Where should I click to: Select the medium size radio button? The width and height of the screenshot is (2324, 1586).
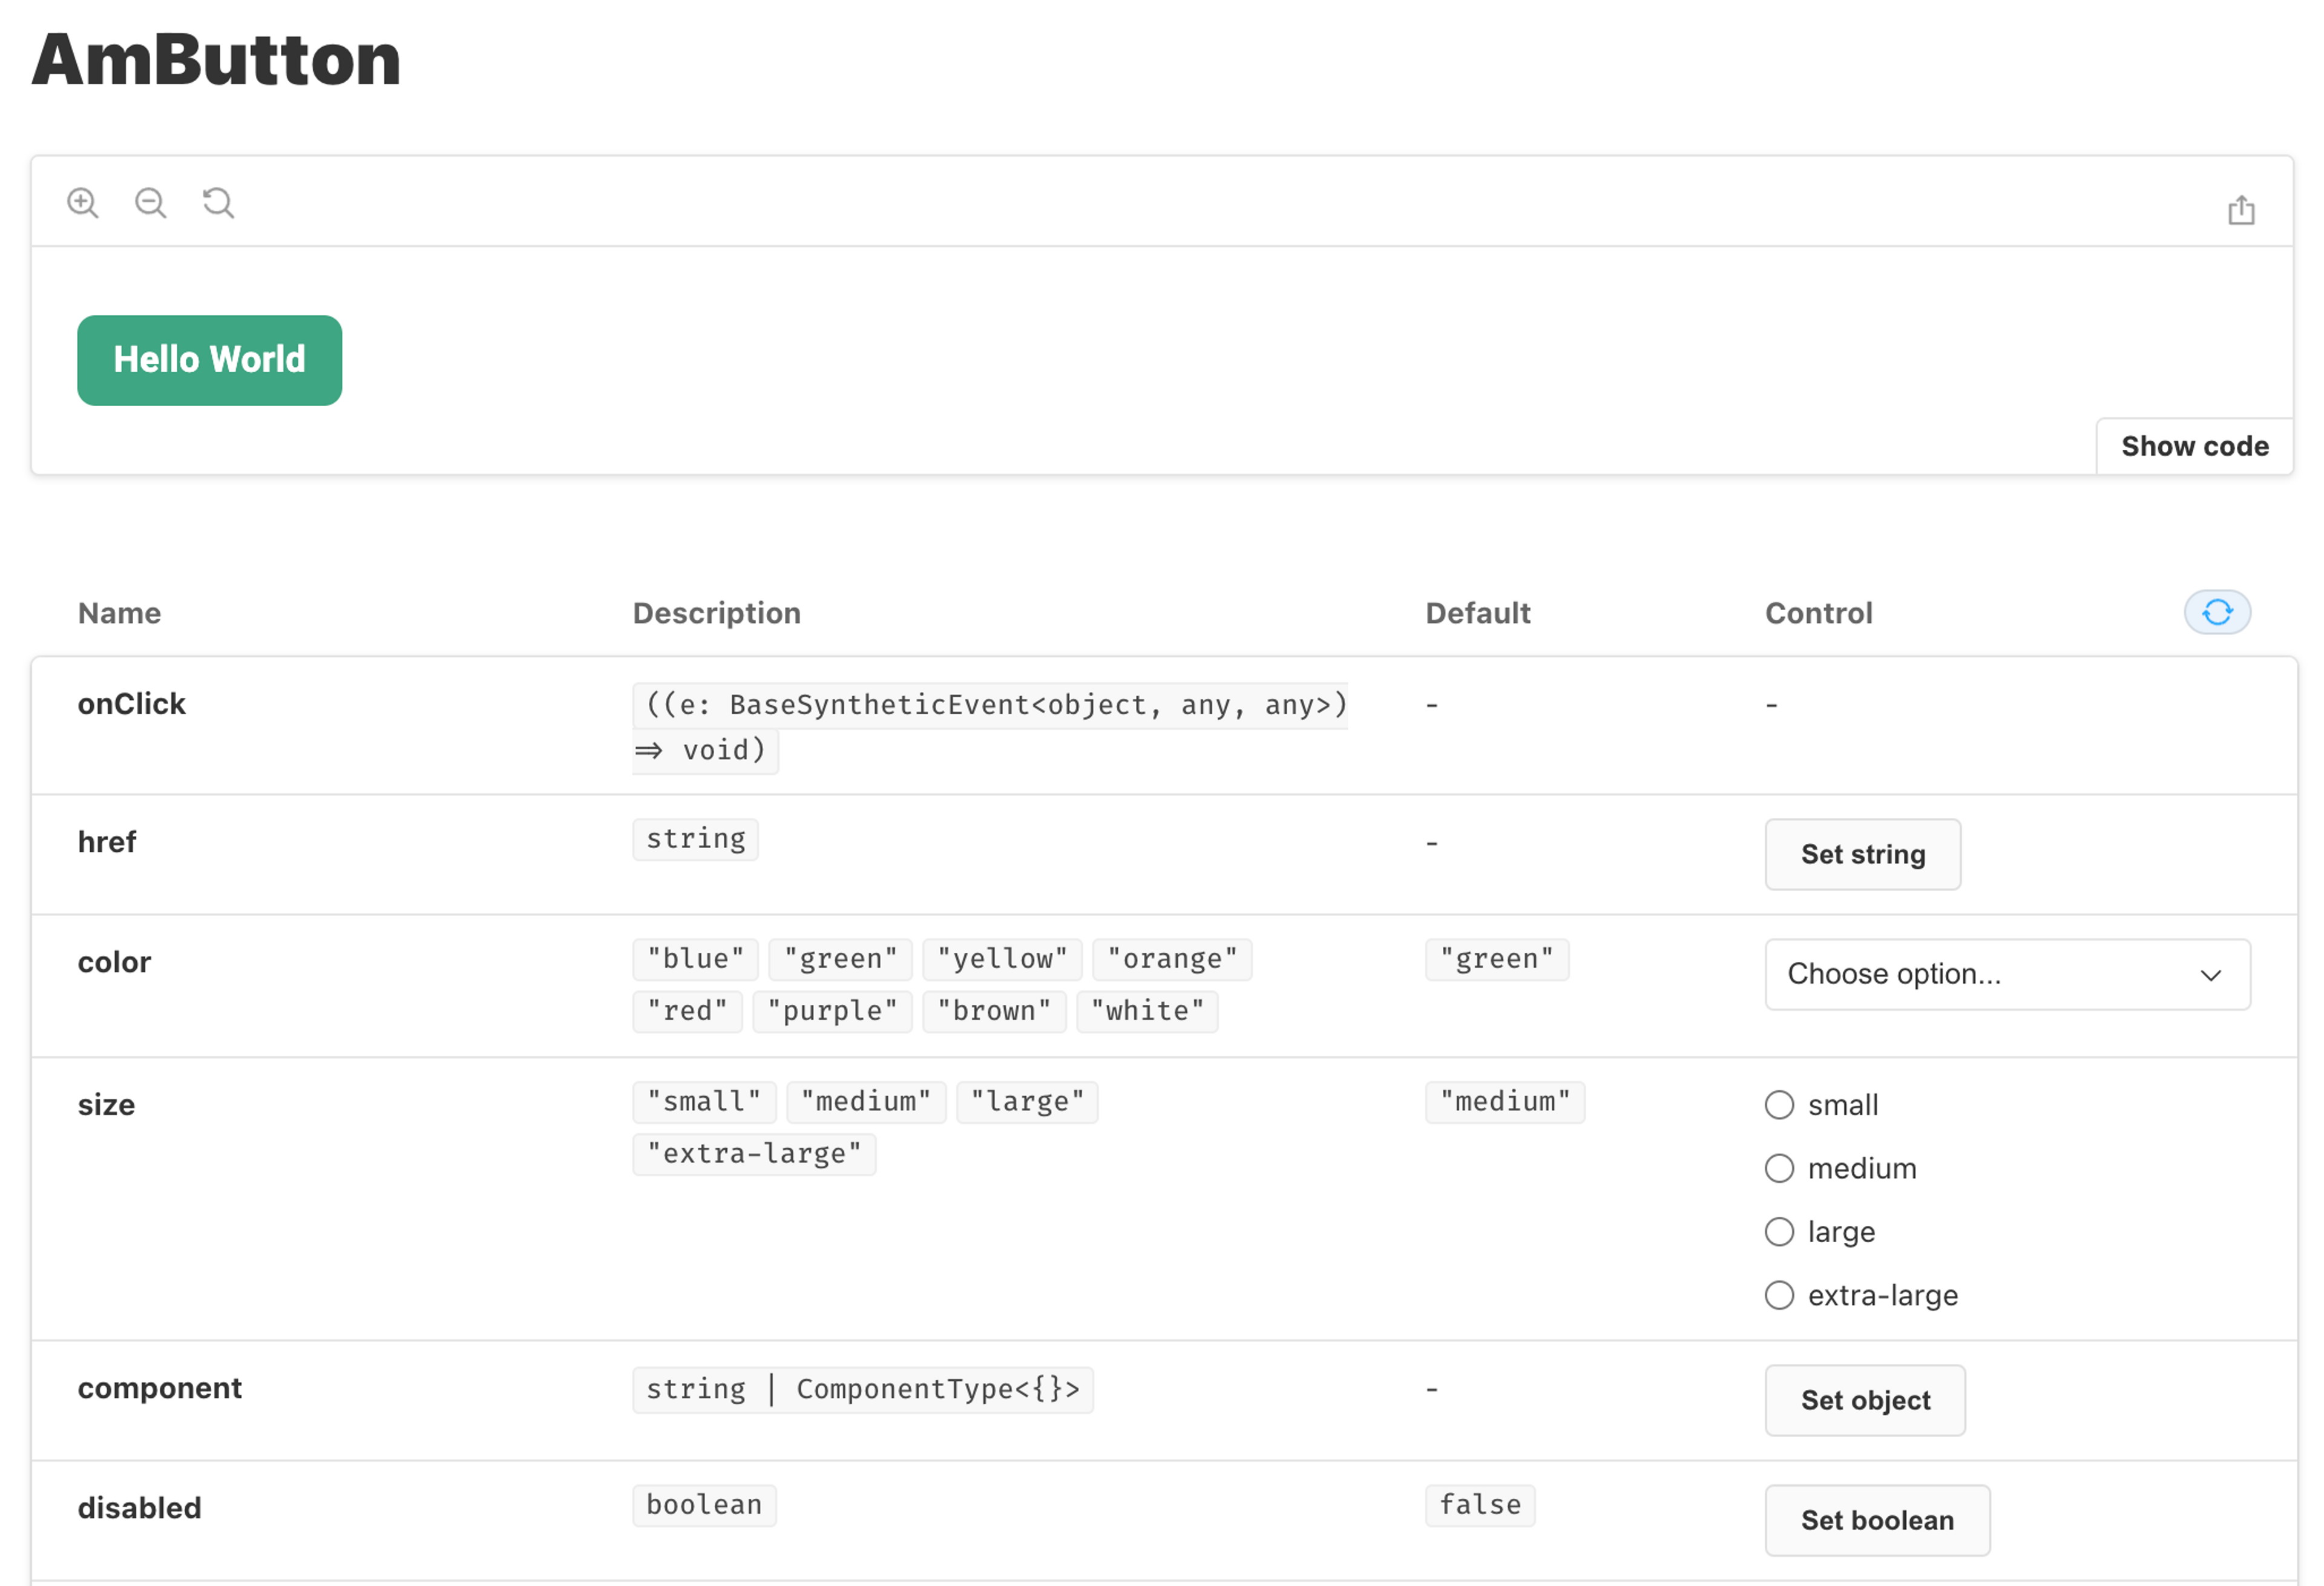1779,1168
